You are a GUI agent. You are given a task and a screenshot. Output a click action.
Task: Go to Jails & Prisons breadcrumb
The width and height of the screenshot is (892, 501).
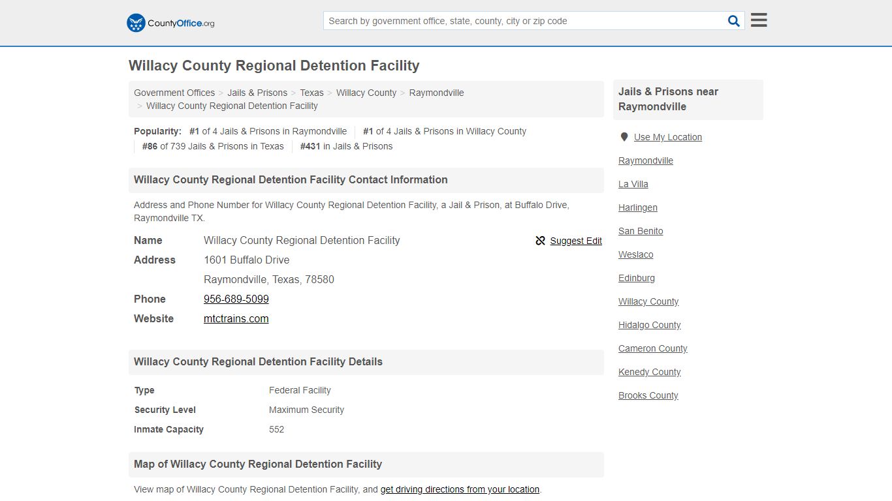click(257, 93)
